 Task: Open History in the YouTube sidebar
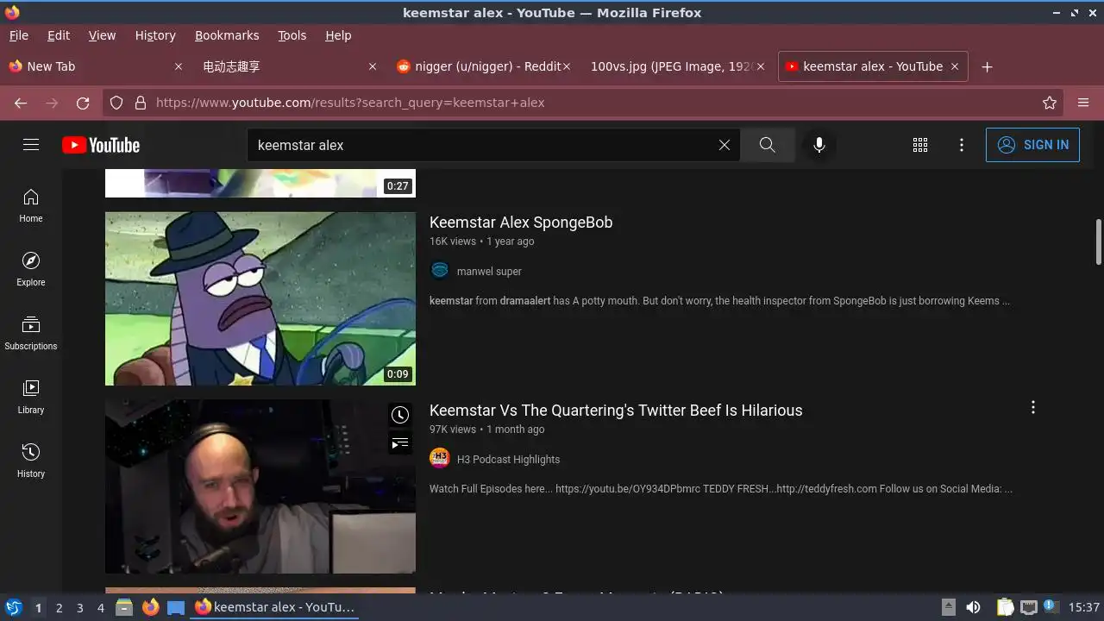point(31,461)
